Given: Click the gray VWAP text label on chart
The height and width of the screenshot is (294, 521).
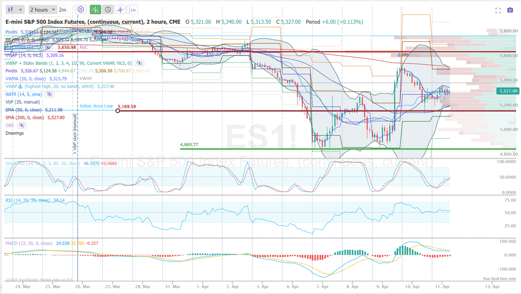Looking at the screenshot, I should tap(86, 79).
